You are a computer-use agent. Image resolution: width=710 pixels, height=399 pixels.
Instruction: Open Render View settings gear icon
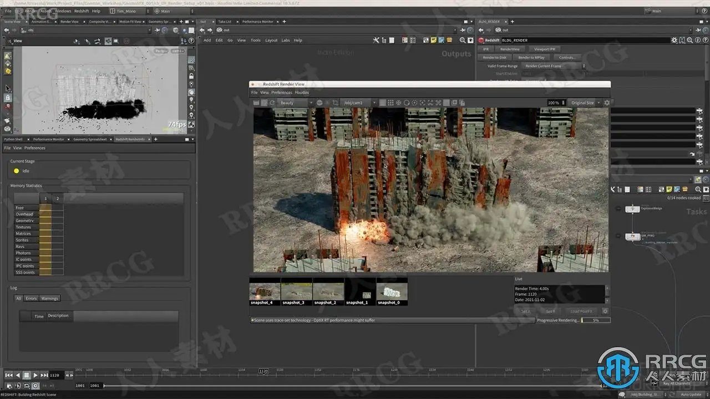(606, 103)
